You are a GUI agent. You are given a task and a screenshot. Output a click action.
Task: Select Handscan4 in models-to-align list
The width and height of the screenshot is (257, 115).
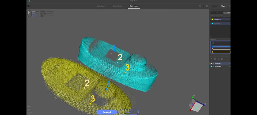[221, 24]
